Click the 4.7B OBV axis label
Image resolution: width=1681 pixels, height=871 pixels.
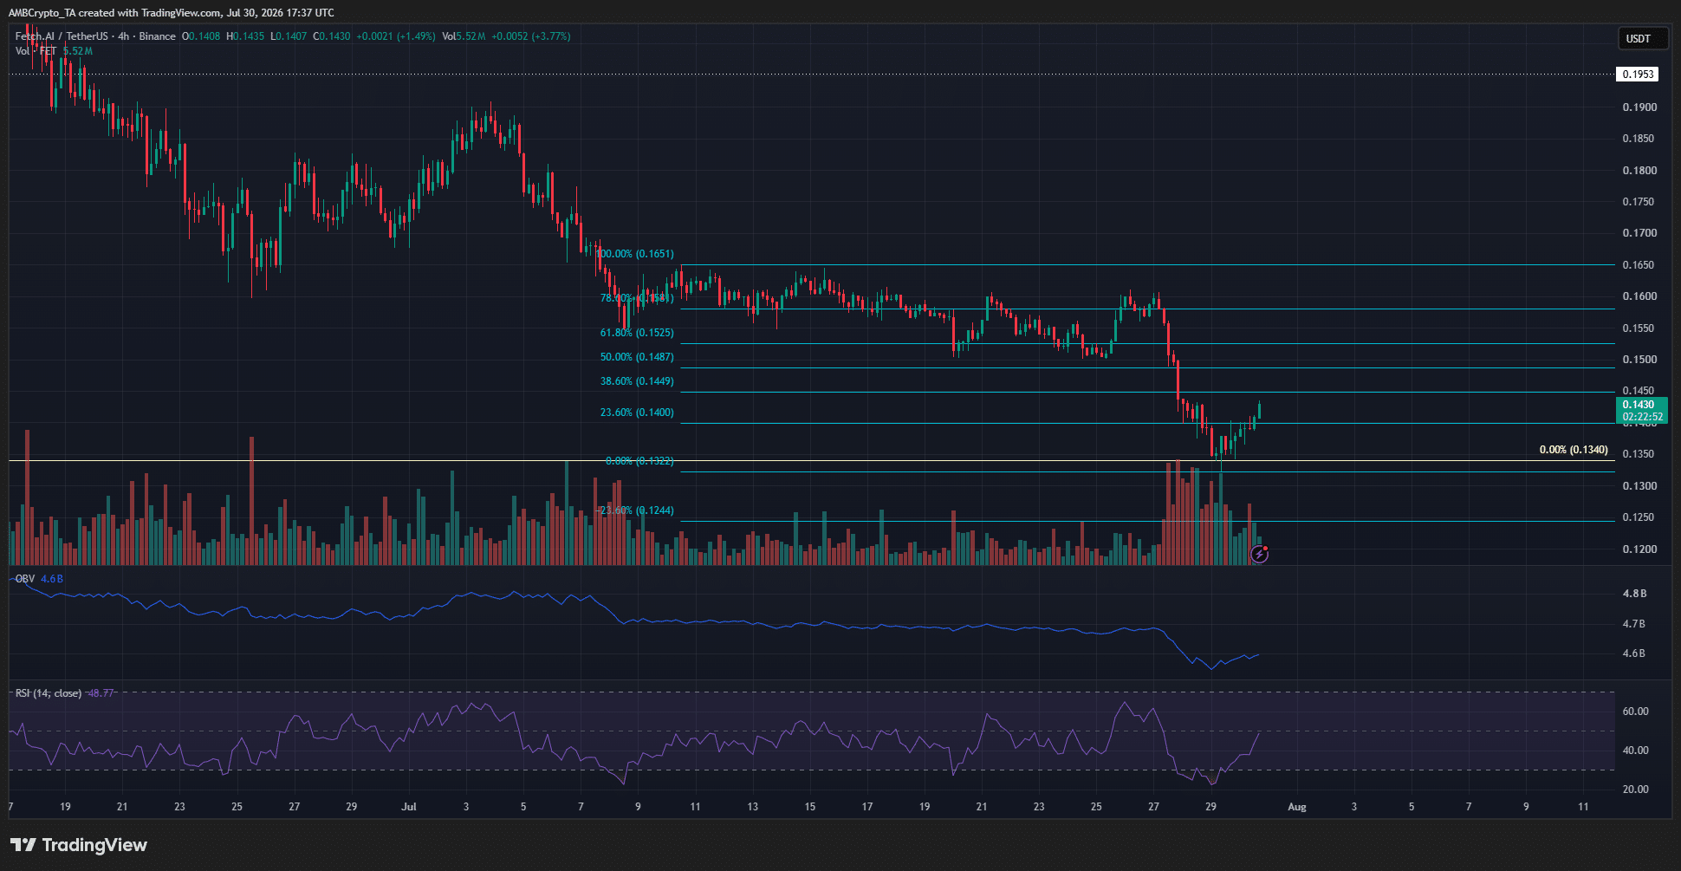(1634, 624)
